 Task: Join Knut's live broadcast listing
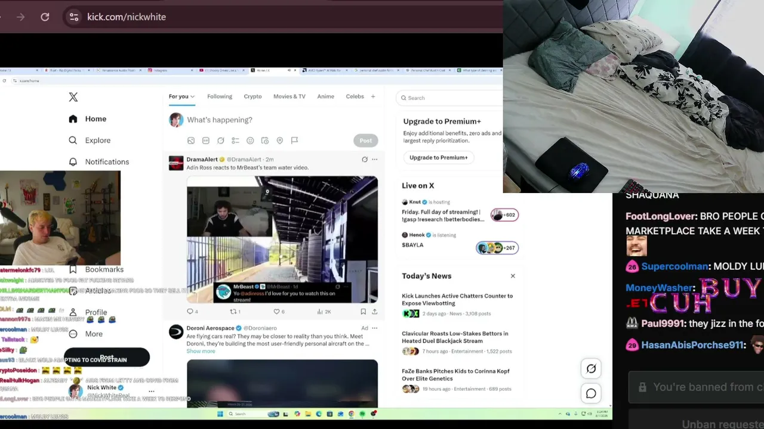tap(460, 212)
